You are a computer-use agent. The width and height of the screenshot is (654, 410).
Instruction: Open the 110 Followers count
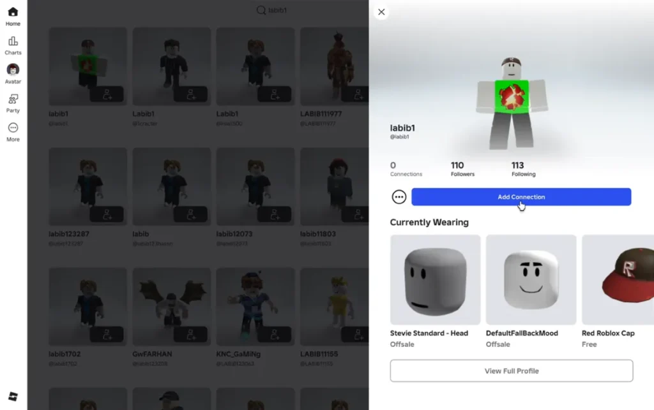pos(462,168)
